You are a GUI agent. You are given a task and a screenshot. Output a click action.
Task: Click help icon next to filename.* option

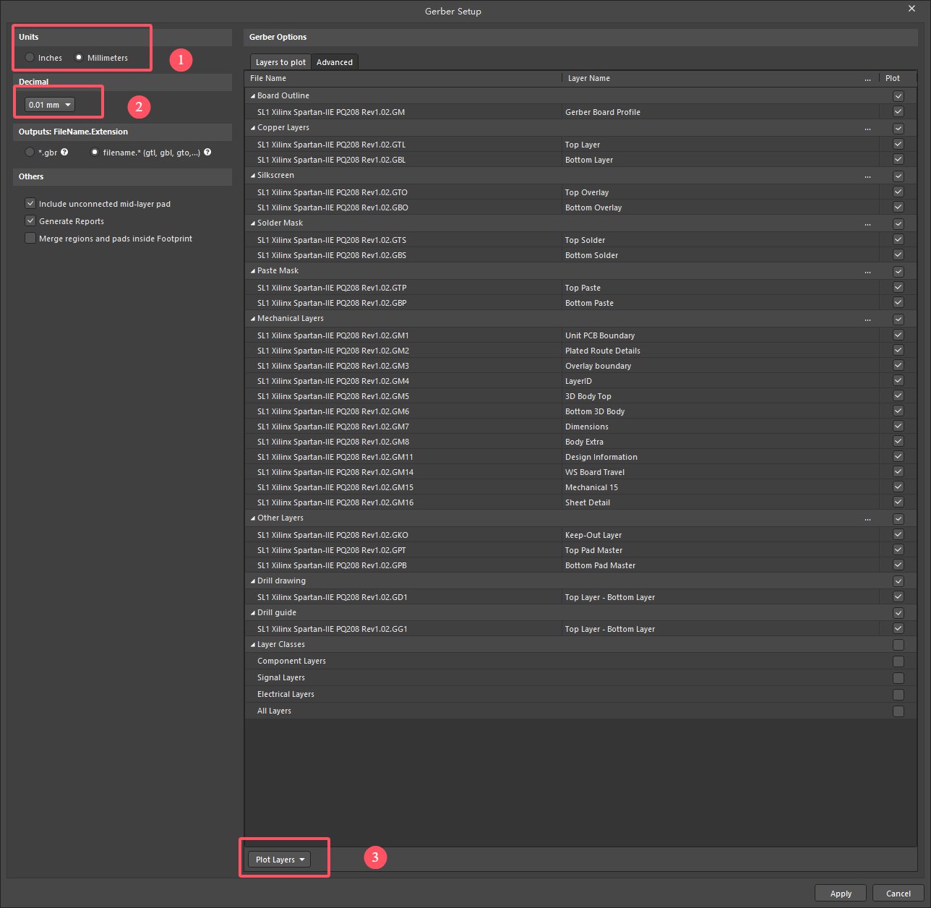[x=207, y=153]
